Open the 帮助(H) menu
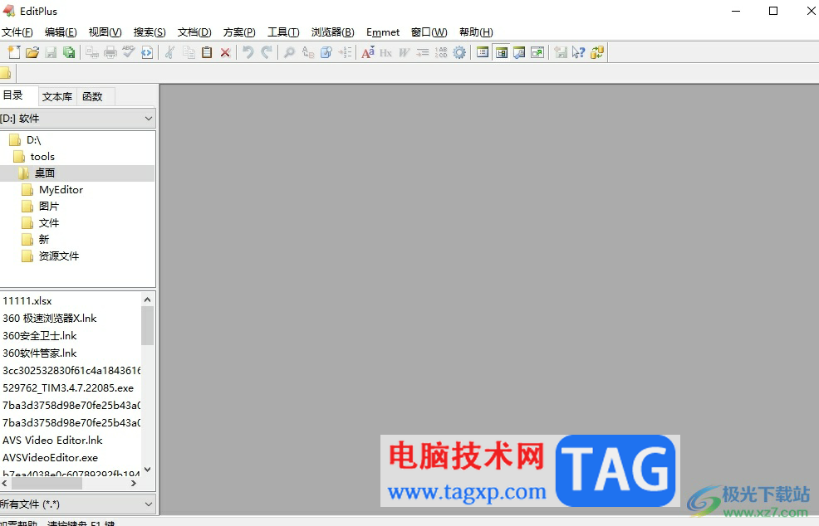 pyautogui.click(x=476, y=32)
